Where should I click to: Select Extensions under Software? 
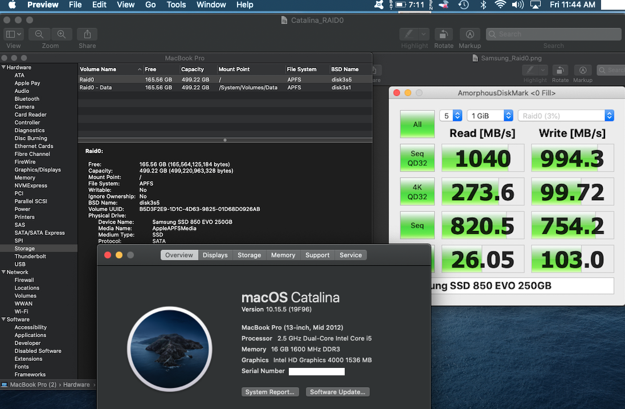point(28,359)
